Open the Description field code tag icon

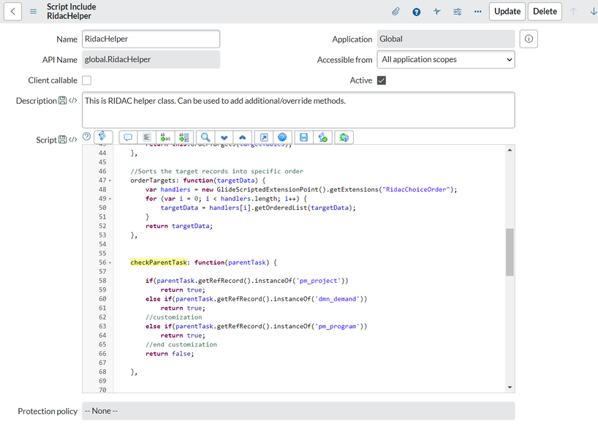pos(73,100)
